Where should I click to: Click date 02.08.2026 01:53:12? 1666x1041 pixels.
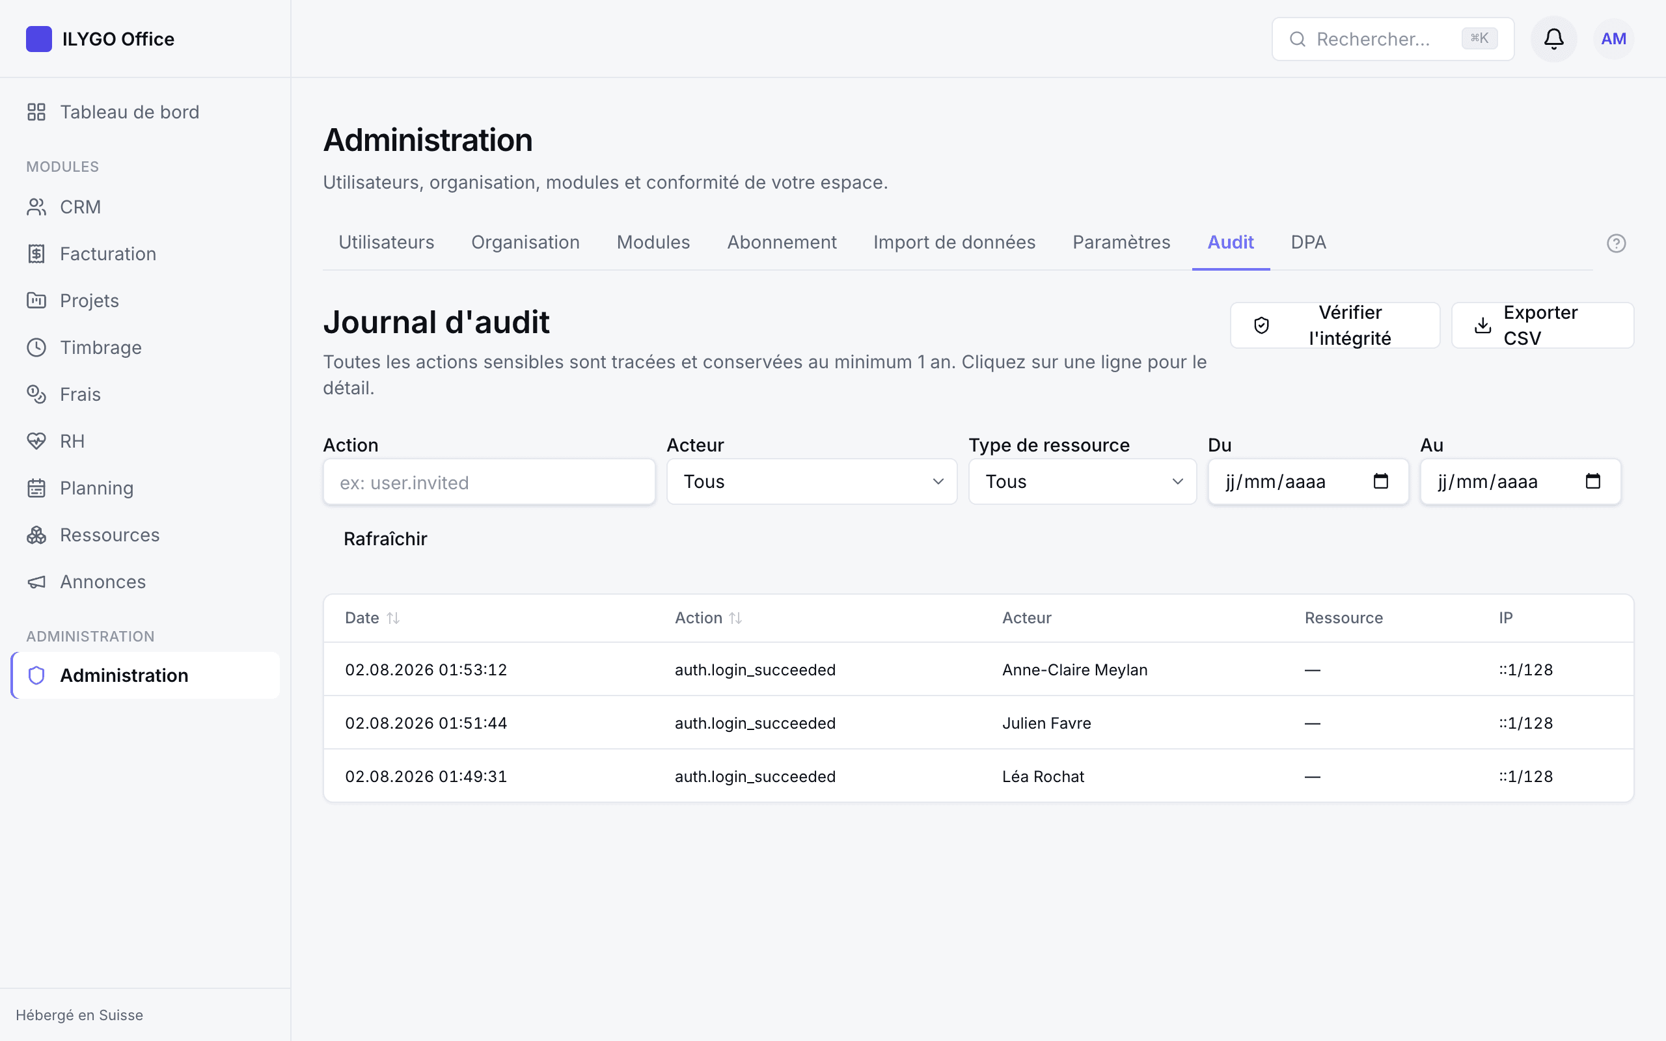click(x=426, y=669)
